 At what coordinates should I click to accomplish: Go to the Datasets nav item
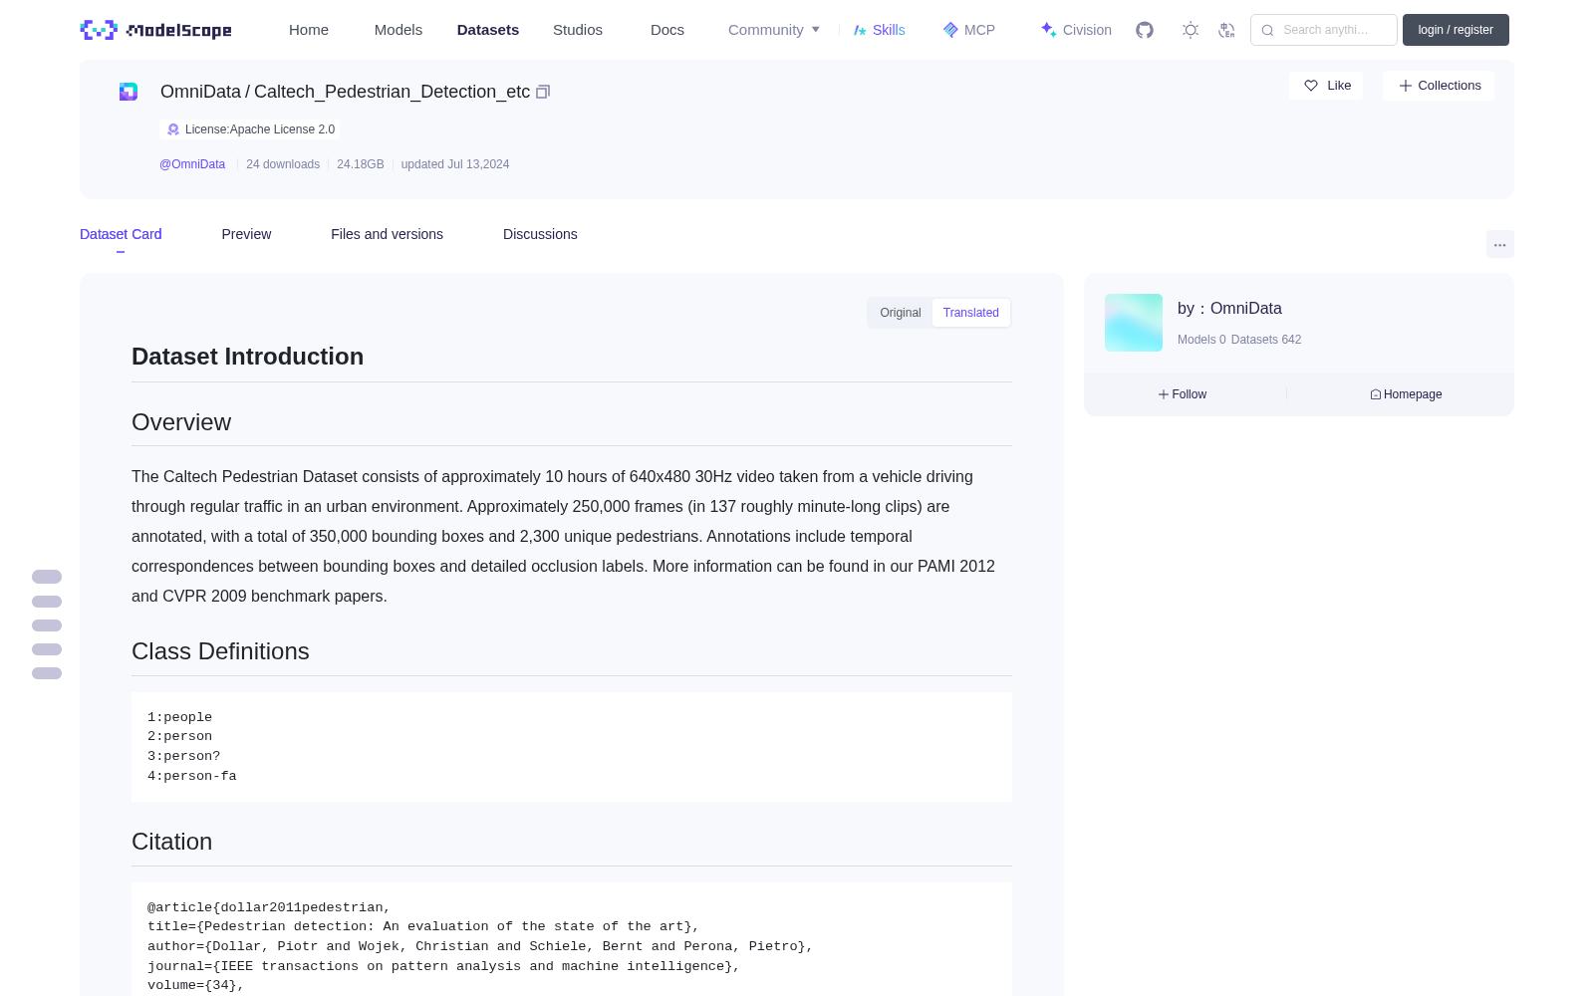pyautogui.click(x=488, y=30)
